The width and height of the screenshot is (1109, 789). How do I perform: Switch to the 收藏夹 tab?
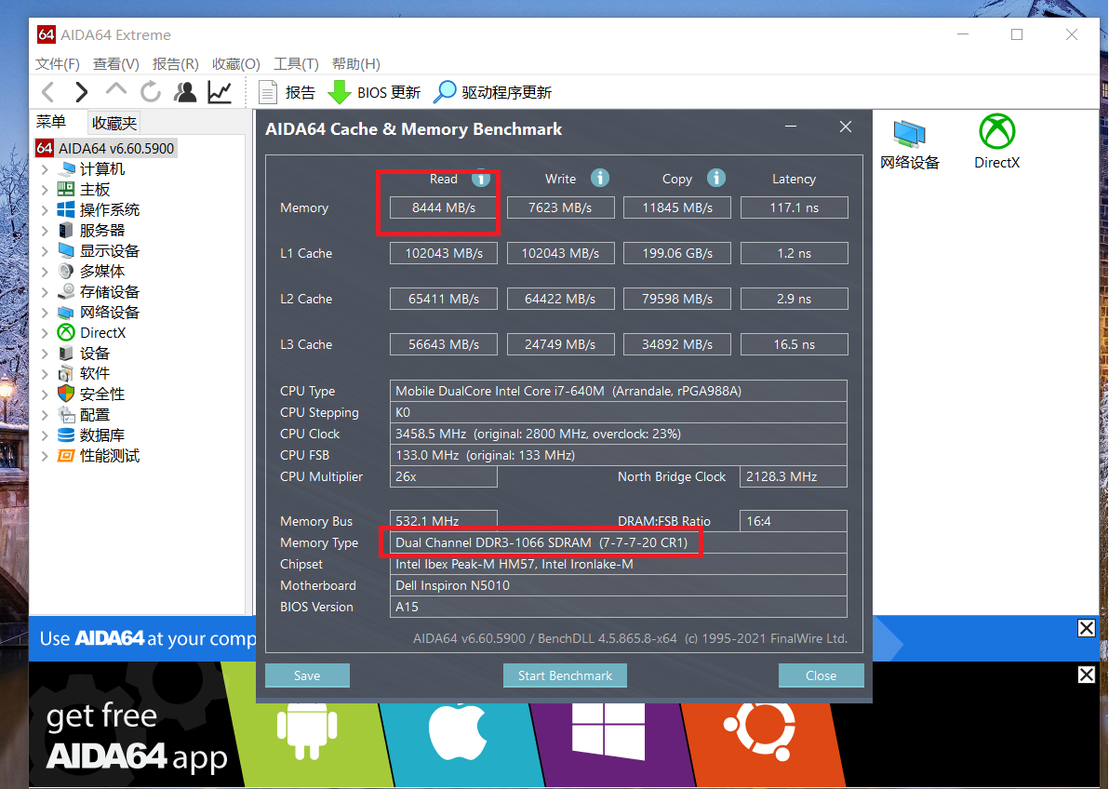pos(114,123)
